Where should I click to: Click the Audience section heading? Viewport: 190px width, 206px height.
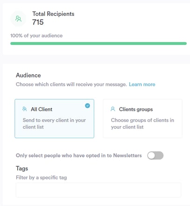28,75
